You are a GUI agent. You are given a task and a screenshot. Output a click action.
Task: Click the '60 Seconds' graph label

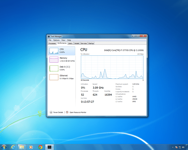(85, 80)
